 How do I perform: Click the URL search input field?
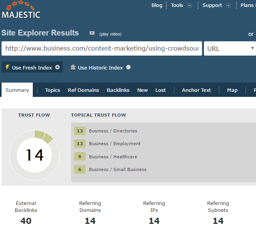101,49
